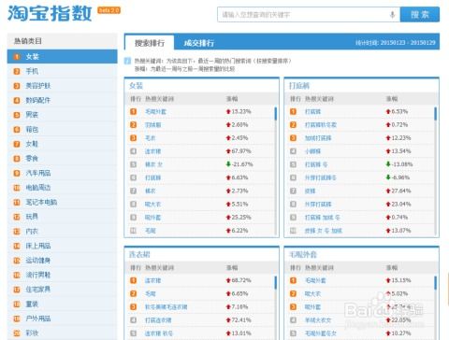Screen dimensions: 449x340
Task: Open 美容护肤 category in sidebar
Action: click(x=63, y=86)
